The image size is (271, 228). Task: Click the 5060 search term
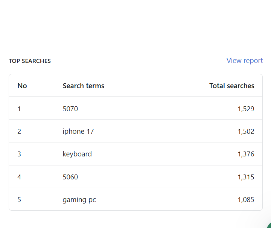coord(70,177)
